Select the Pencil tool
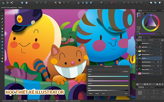Viewport: 164px width, 102px height. 2,22
